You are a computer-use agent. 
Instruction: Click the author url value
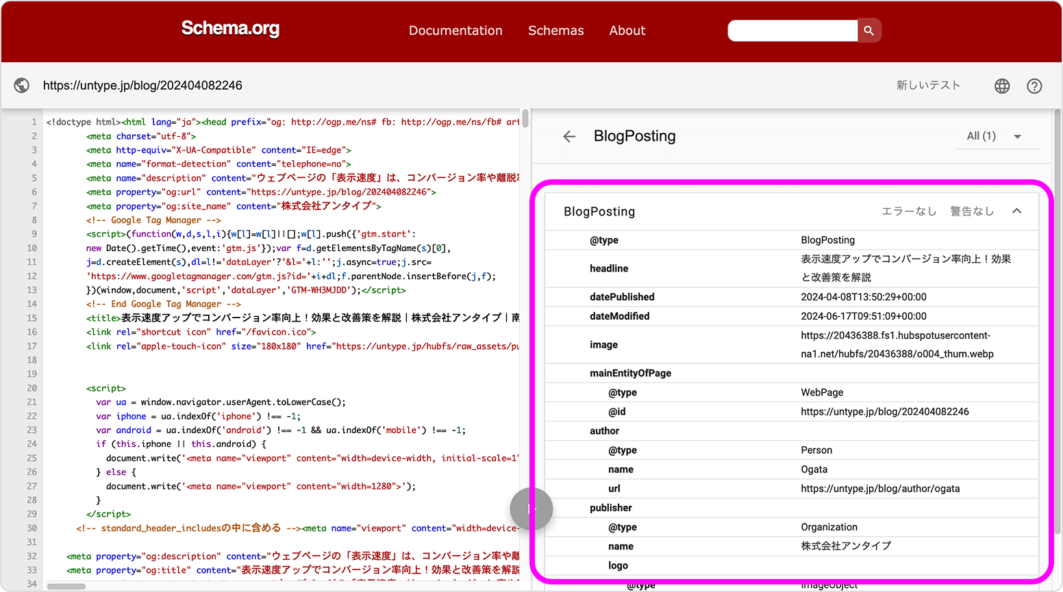coord(880,489)
